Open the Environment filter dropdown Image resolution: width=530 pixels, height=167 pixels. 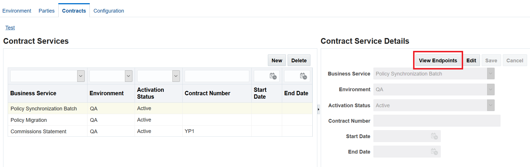coord(128,76)
